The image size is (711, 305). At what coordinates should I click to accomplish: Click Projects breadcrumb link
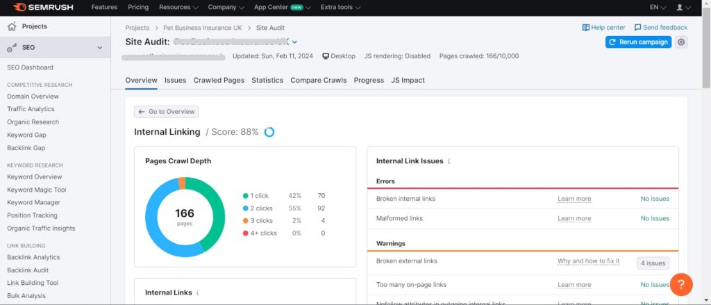pos(137,28)
